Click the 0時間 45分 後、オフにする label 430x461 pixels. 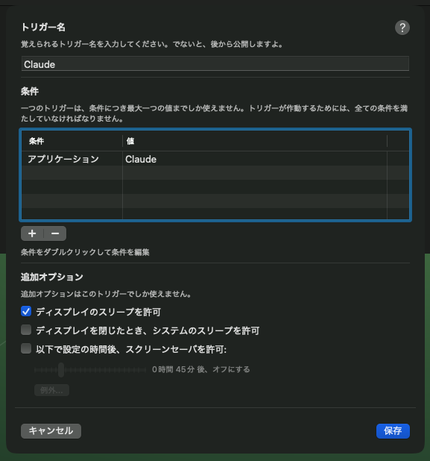[201, 369]
